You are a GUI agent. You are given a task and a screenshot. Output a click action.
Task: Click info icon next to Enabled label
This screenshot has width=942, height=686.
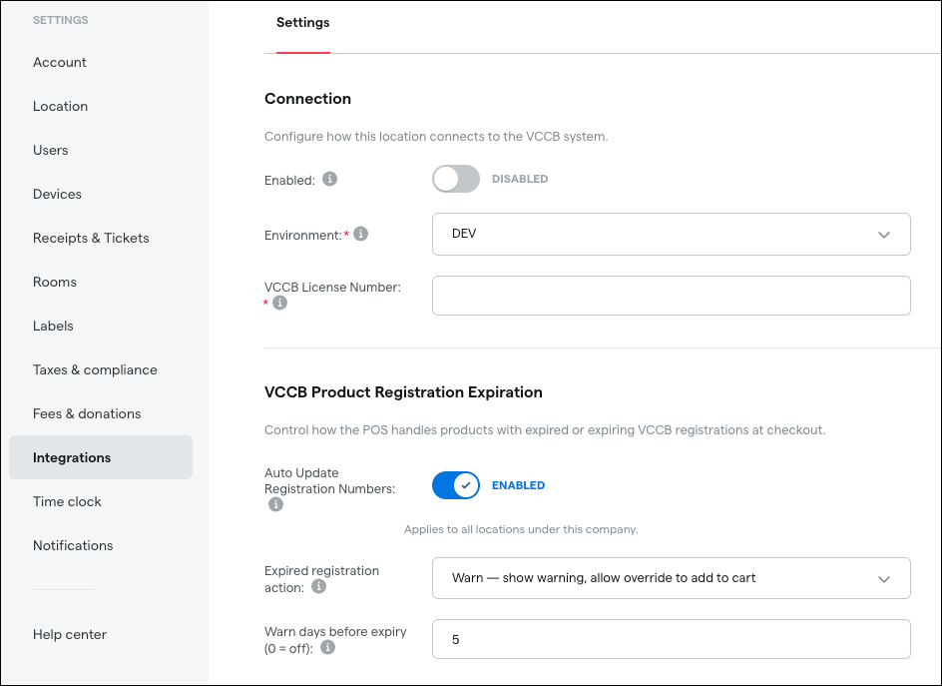[x=330, y=179]
